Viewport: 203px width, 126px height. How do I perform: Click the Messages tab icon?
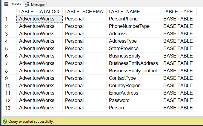27,5
